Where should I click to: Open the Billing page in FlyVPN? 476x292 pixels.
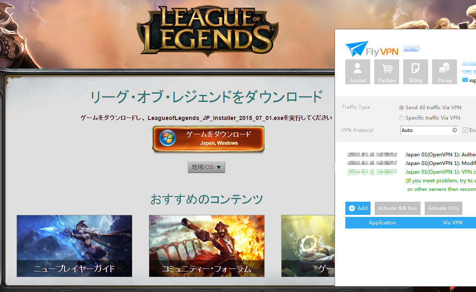416,72
